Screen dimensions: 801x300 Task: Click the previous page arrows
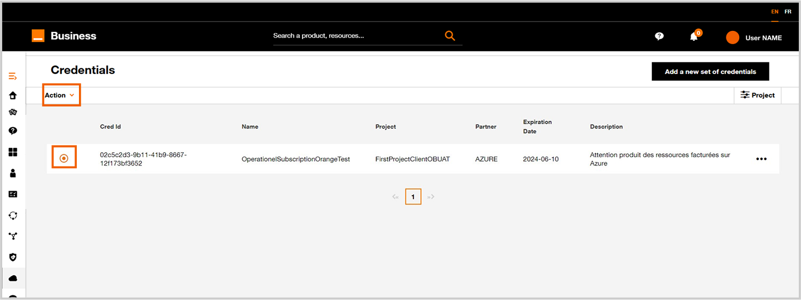(x=395, y=197)
